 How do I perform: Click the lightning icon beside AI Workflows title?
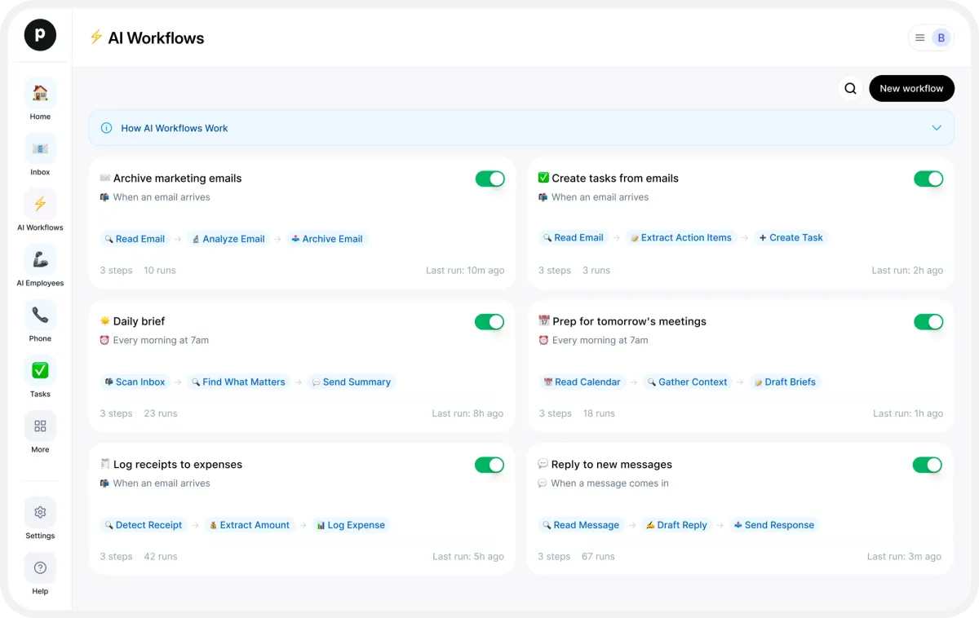[95, 38]
